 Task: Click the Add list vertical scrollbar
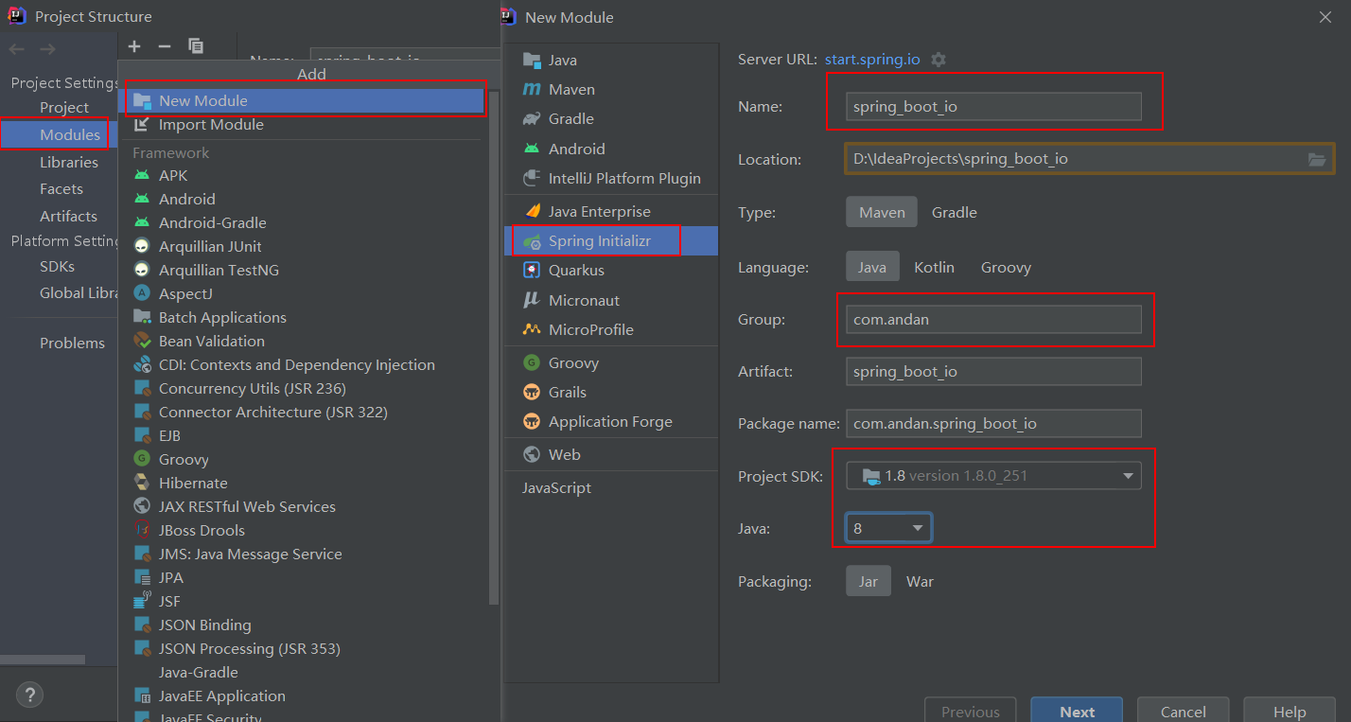(x=493, y=379)
